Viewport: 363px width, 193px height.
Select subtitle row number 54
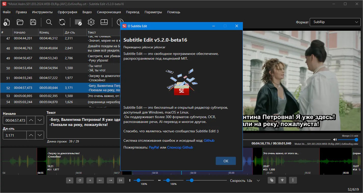[x=60, y=102]
